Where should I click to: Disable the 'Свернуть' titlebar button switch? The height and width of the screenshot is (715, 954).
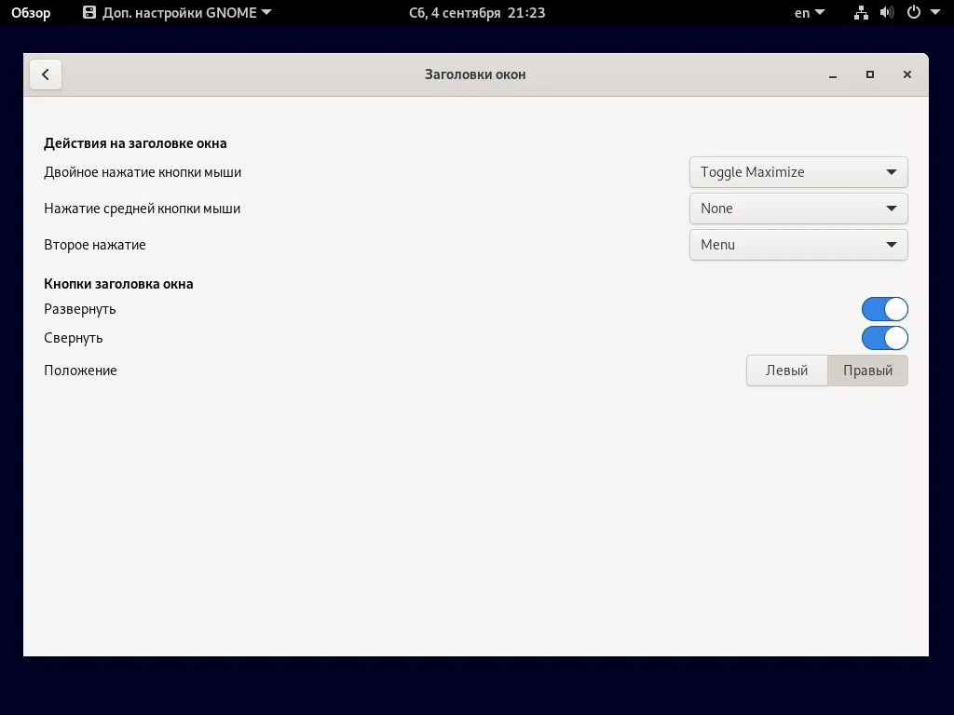pyautogui.click(x=884, y=338)
